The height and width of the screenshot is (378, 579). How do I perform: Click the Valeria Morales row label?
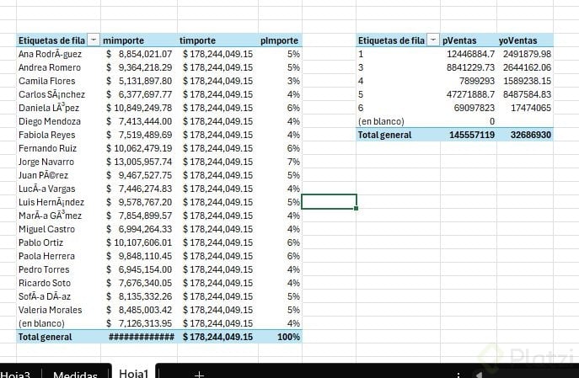tap(51, 310)
